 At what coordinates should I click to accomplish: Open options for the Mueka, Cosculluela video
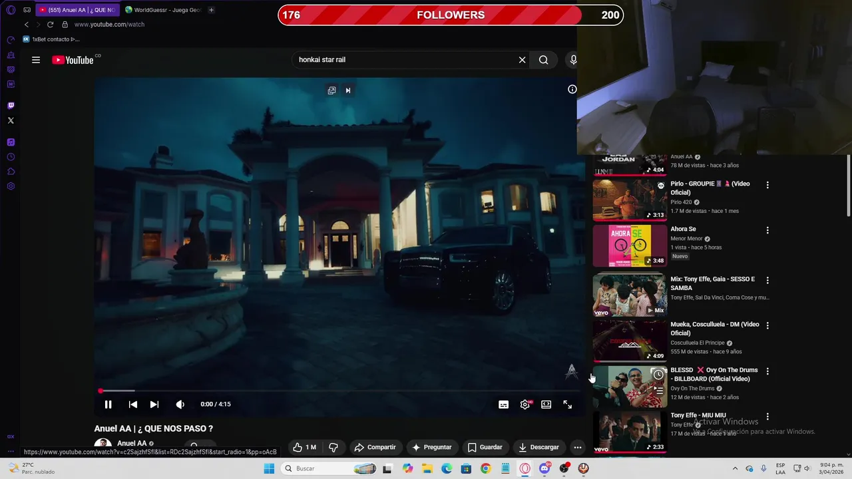[x=767, y=325]
